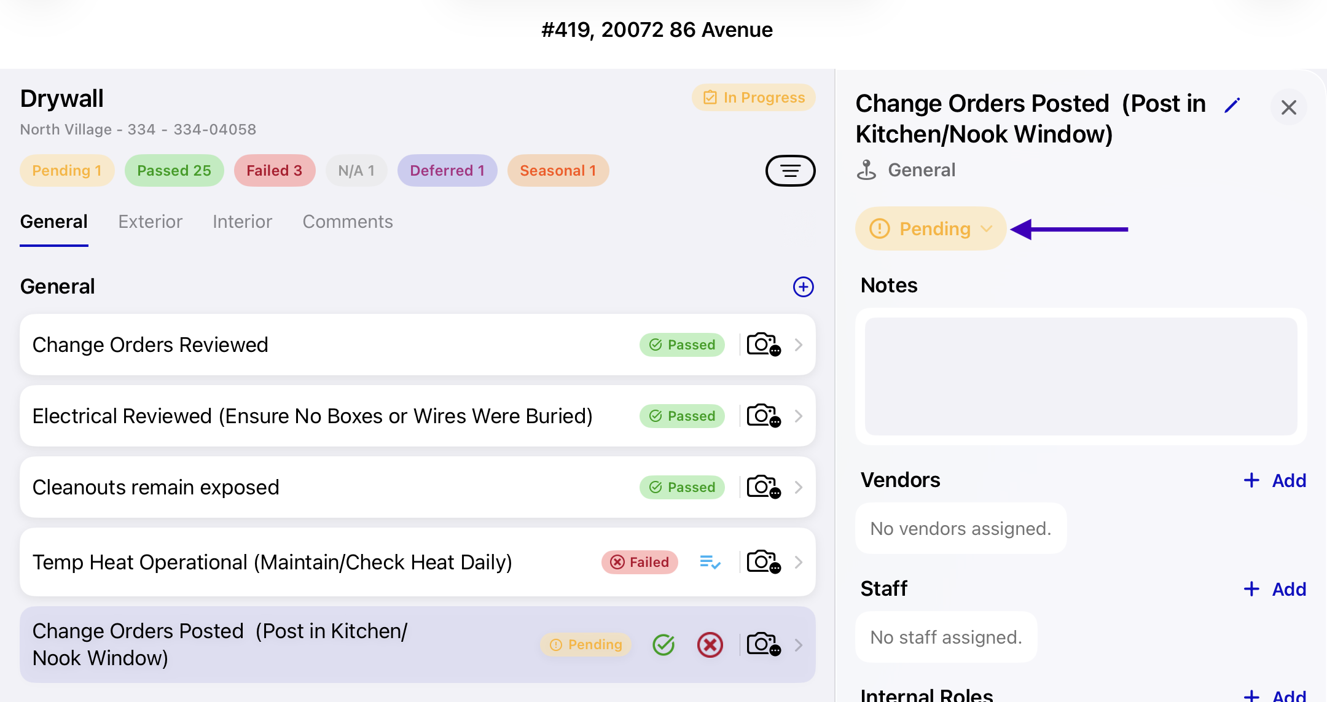This screenshot has height=702, width=1327.
Task: Open notes icon on Temp Heat row
Action: (x=710, y=562)
